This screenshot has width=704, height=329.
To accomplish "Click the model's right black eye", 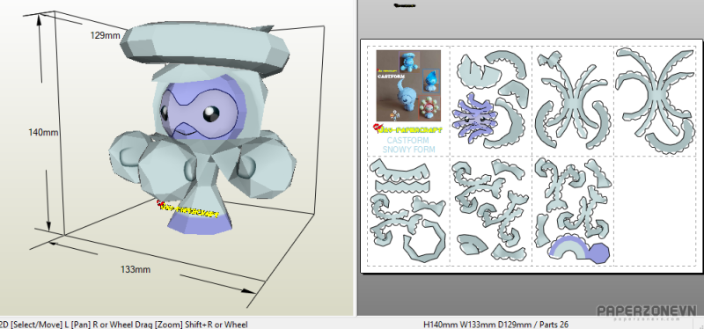I will pos(211,113).
